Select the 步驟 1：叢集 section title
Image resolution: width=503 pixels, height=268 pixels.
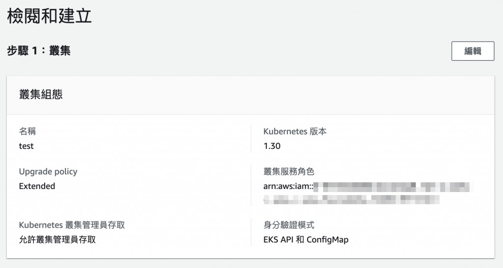38,50
